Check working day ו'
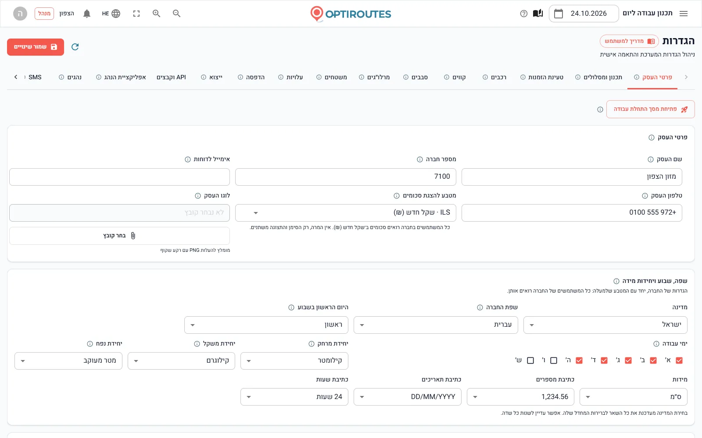Viewport: 702px width, 438px height. (554, 360)
